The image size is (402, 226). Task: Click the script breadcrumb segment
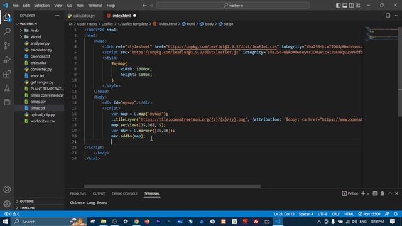tap(226, 24)
